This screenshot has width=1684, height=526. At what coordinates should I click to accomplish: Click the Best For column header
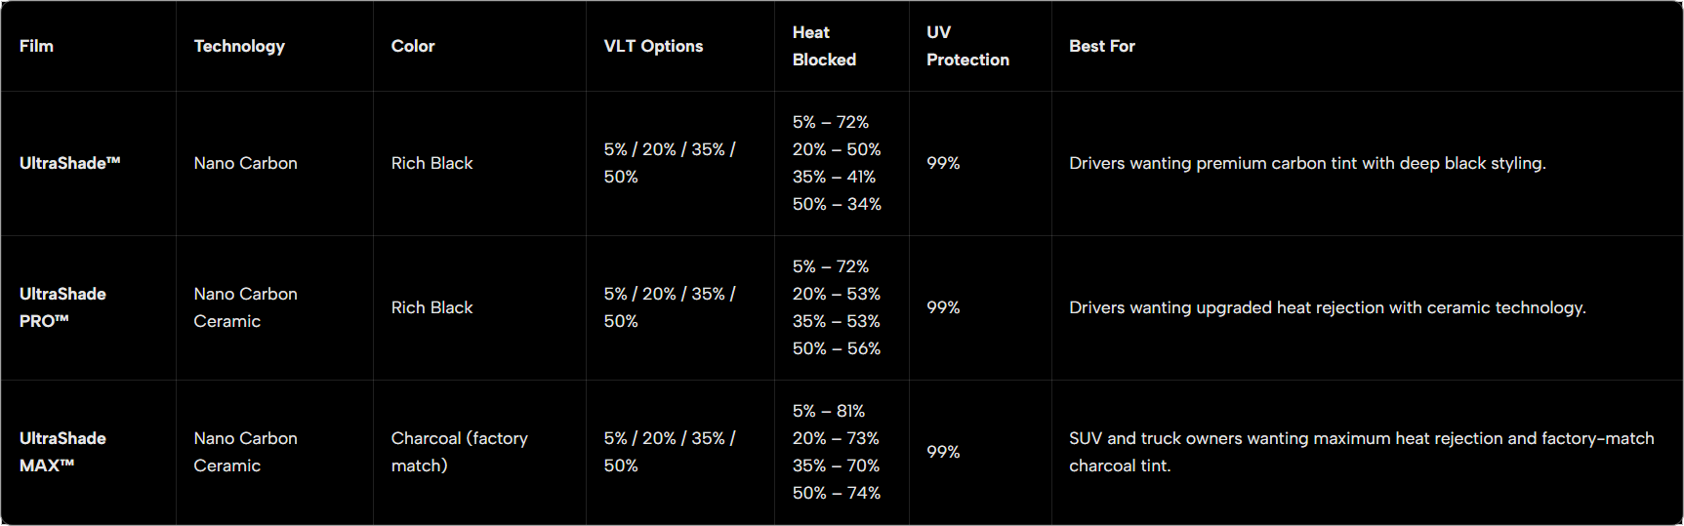pos(1102,46)
